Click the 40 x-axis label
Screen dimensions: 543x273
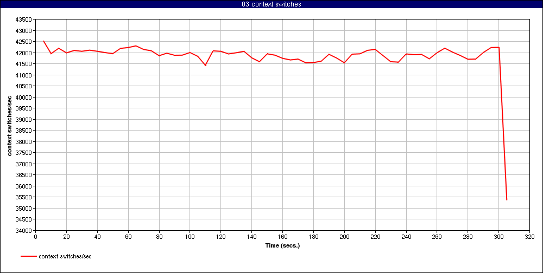97,237
